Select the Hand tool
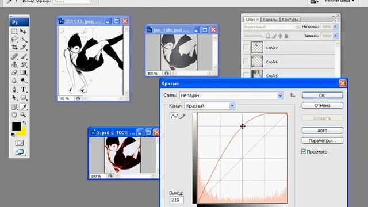This screenshot has height=207, width=368. pyautogui.click(x=14, y=115)
